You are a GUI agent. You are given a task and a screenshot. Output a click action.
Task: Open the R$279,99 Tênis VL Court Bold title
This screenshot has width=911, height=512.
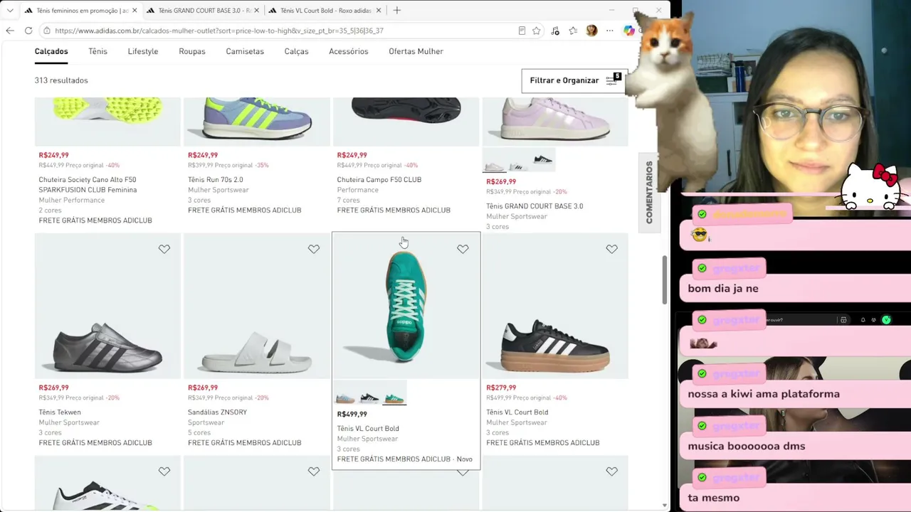click(x=517, y=412)
